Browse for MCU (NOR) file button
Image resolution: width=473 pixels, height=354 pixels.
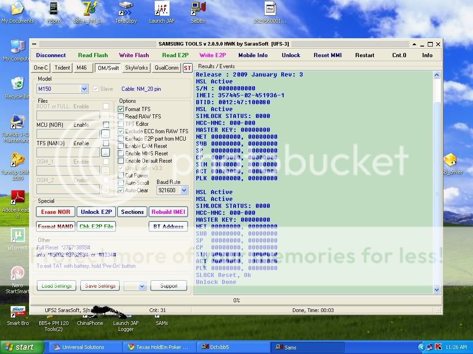(x=105, y=134)
